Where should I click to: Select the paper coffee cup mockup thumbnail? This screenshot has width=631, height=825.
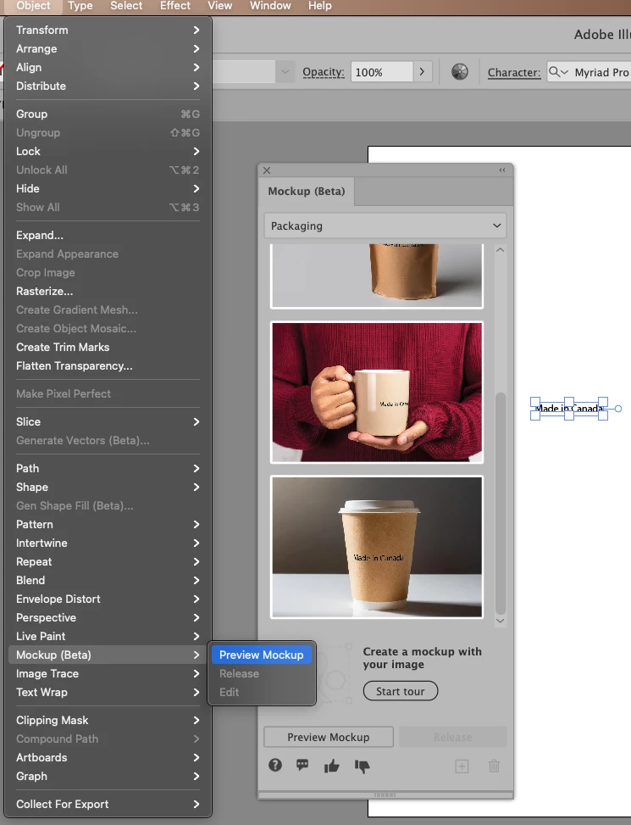pyautogui.click(x=377, y=547)
